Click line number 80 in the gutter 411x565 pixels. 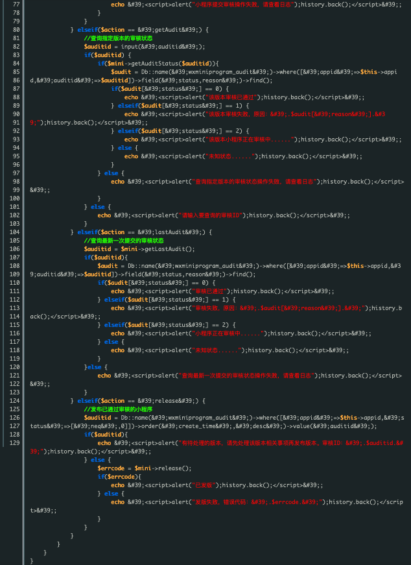coord(16,30)
